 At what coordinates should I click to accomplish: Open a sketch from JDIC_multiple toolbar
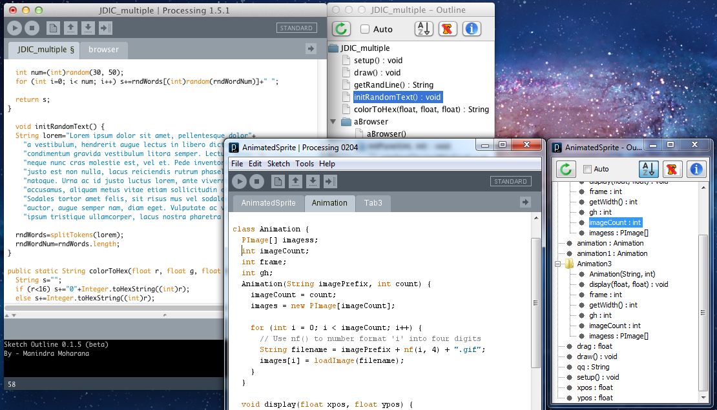pos(70,28)
